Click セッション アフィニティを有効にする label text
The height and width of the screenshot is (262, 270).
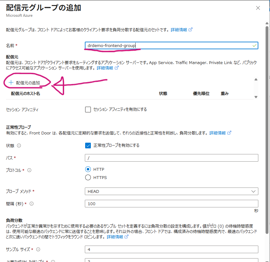click(120, 110)
